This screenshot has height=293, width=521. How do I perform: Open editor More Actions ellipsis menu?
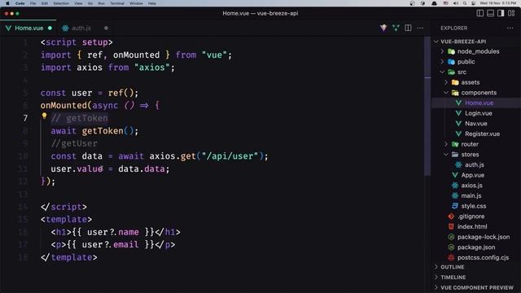(420, 28)
